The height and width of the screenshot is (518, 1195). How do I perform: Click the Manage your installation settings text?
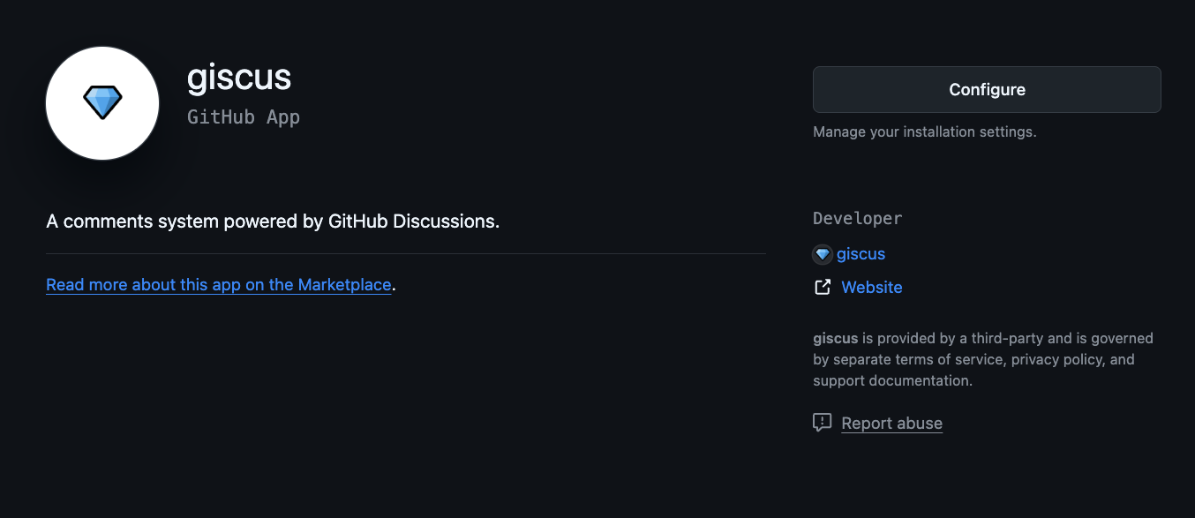pos(924,132)
